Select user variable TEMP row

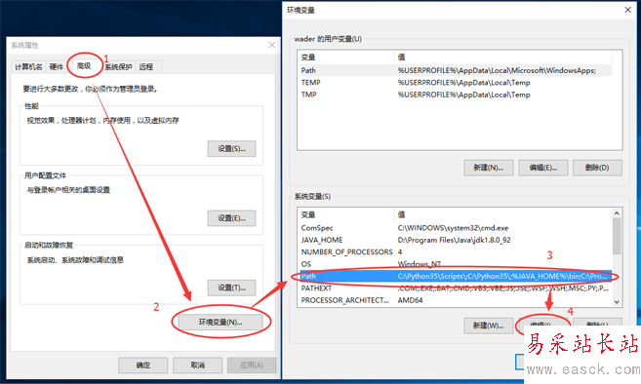tap(456, 83)
